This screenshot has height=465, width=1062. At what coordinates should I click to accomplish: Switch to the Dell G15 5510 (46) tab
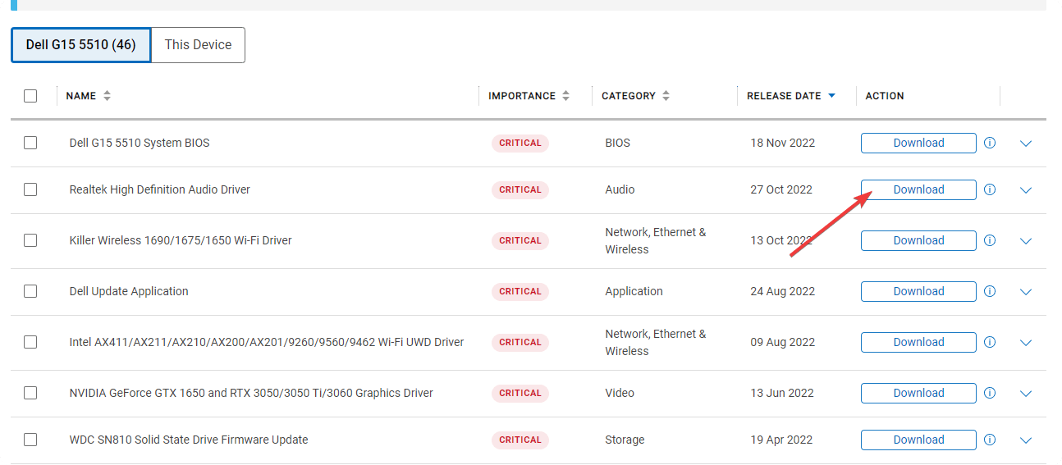click(x=80, y=45)
